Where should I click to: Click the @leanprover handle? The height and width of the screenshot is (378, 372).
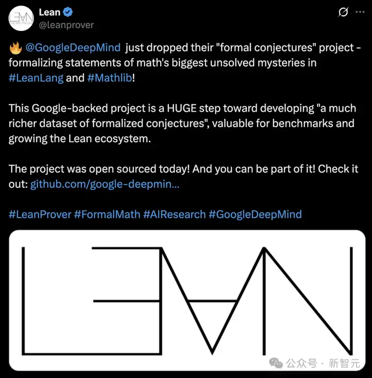tap(66, 25)
